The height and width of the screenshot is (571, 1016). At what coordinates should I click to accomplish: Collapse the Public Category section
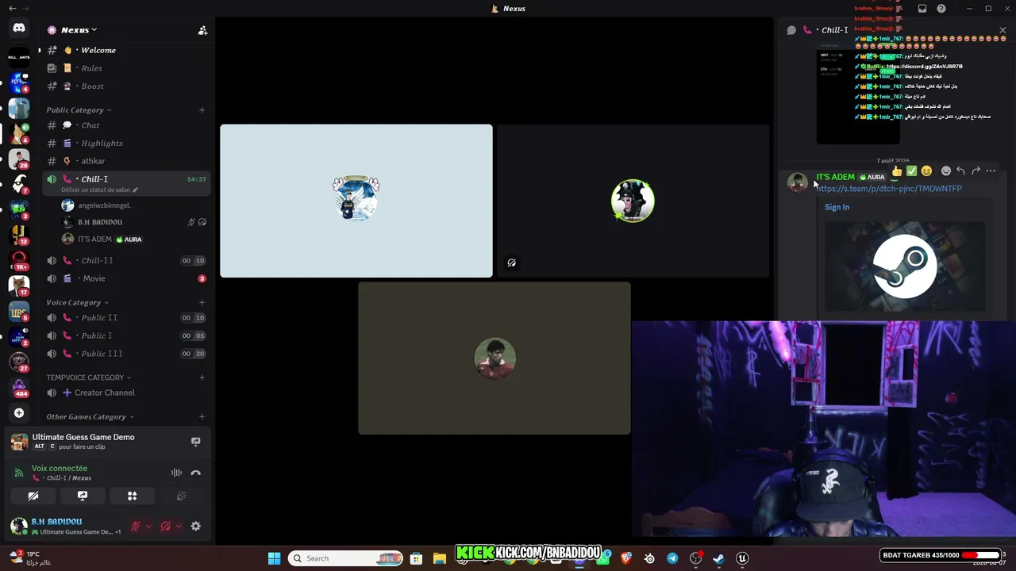79,110
